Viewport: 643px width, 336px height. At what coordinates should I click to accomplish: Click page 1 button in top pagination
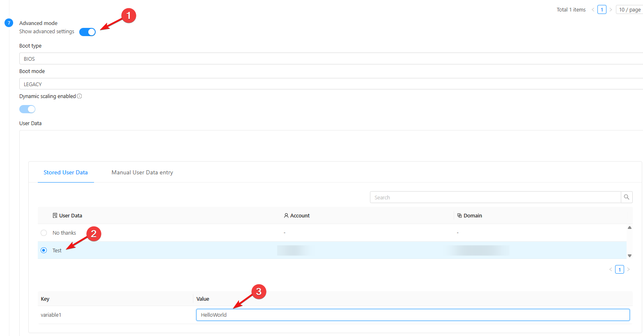602,10
